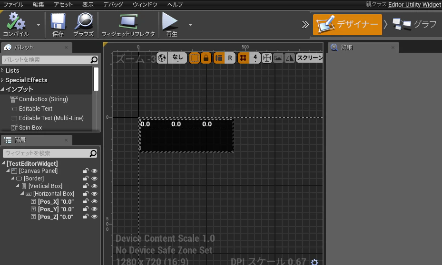This screenshot has width=442, height=265.
Task: Toggle lock on the [Border] row
Action: click(86, 179)
